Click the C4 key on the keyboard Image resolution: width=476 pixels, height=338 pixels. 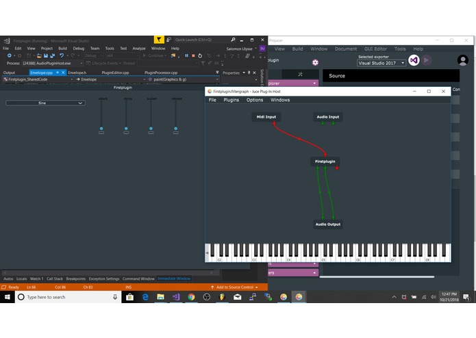click(x=289, y=253)
